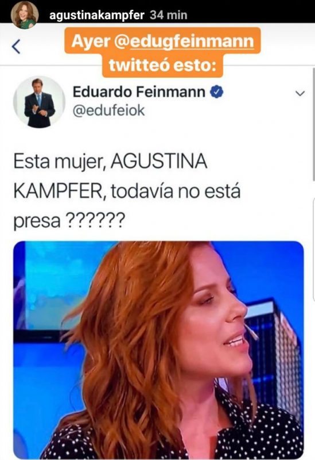
Task: Open the attached tweet photo
Action: (158, 350)
